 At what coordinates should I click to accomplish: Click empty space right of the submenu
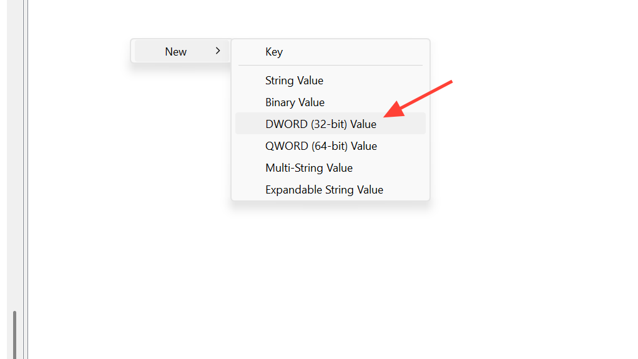click(531, 156)
